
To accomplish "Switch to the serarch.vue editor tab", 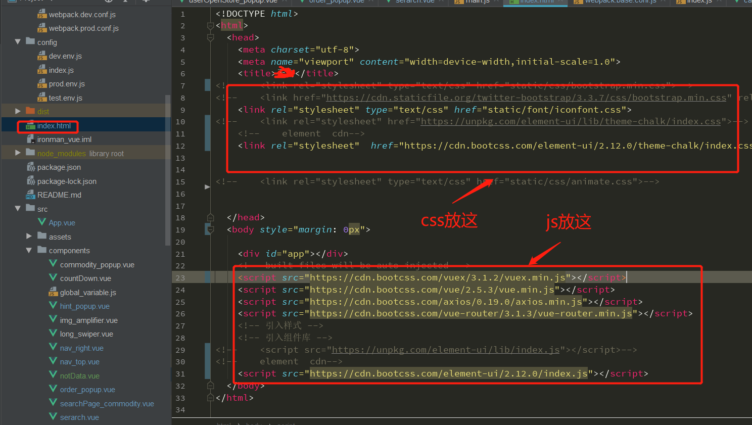I will 414,2.
